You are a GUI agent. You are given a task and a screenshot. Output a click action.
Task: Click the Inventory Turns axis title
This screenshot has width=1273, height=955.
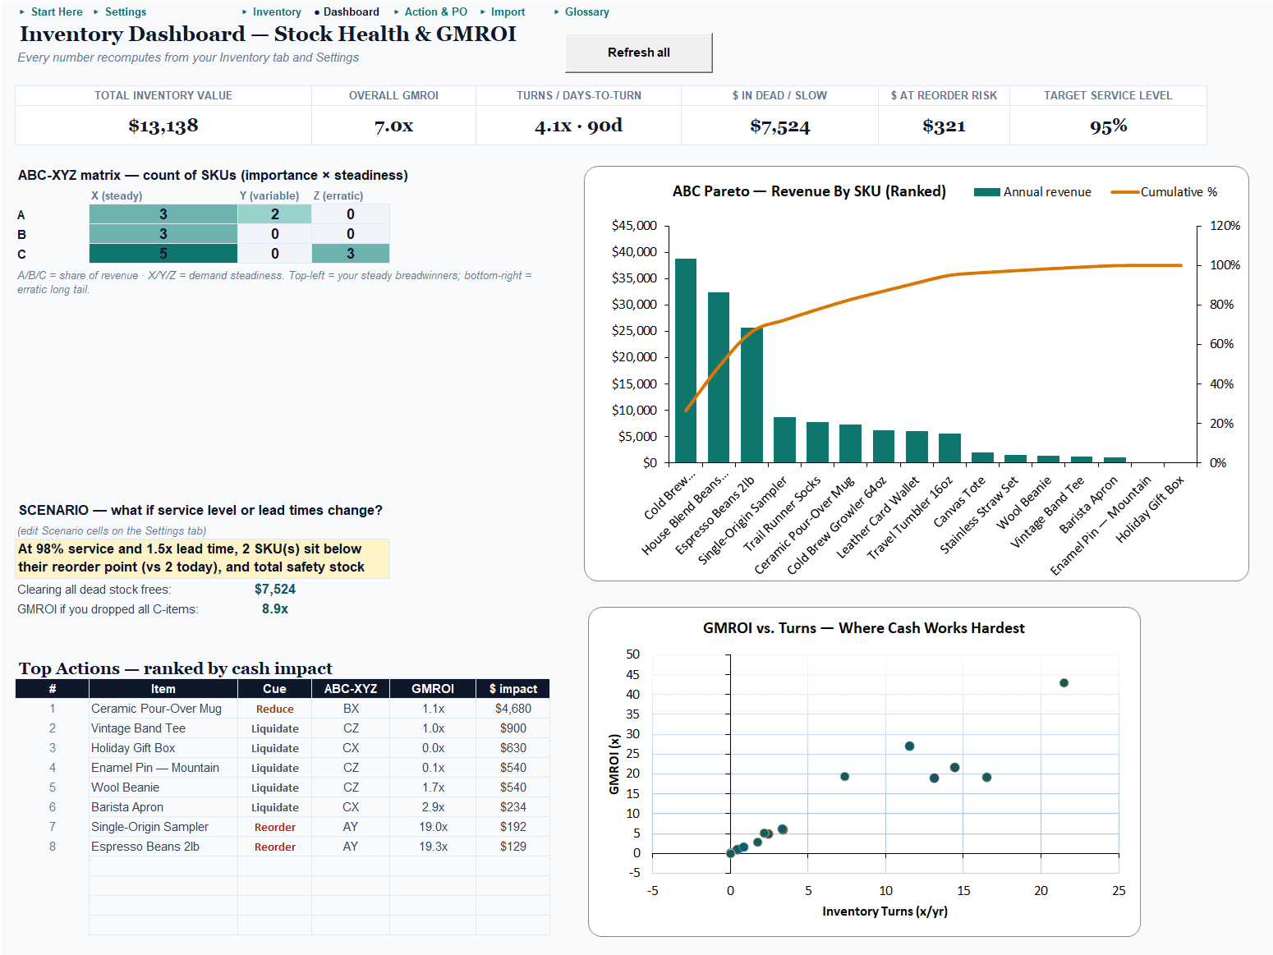885,911
